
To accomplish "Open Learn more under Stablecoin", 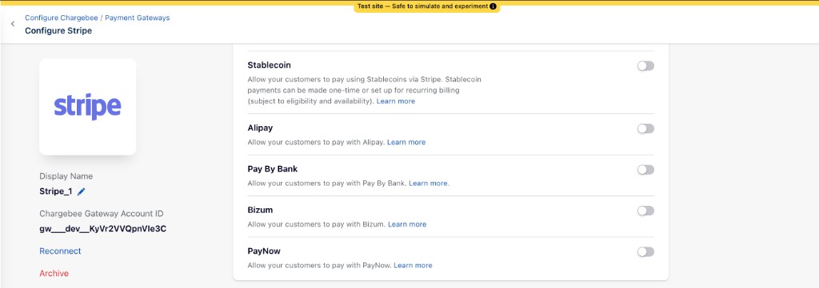I will click(x=396, y=101).
